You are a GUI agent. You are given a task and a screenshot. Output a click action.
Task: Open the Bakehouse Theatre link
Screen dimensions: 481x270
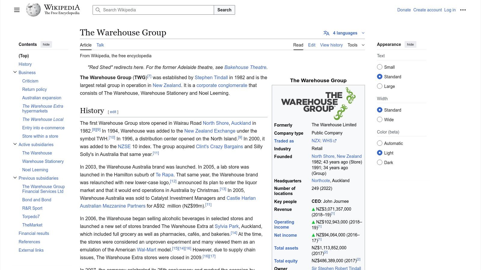(245, 67)
